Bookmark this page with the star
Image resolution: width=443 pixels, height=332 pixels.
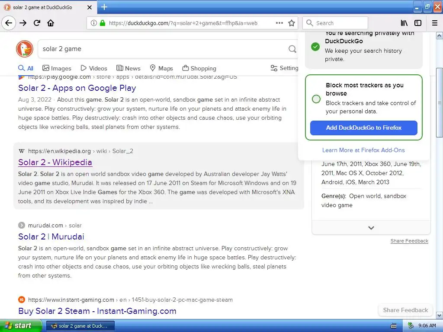click(292, 23)
